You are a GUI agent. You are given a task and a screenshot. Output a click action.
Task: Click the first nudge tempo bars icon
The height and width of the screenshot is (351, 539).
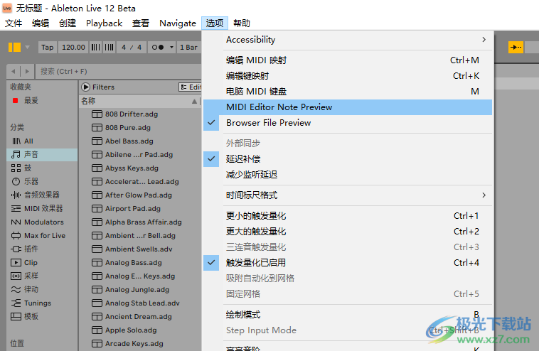click(x=95, y=47)
